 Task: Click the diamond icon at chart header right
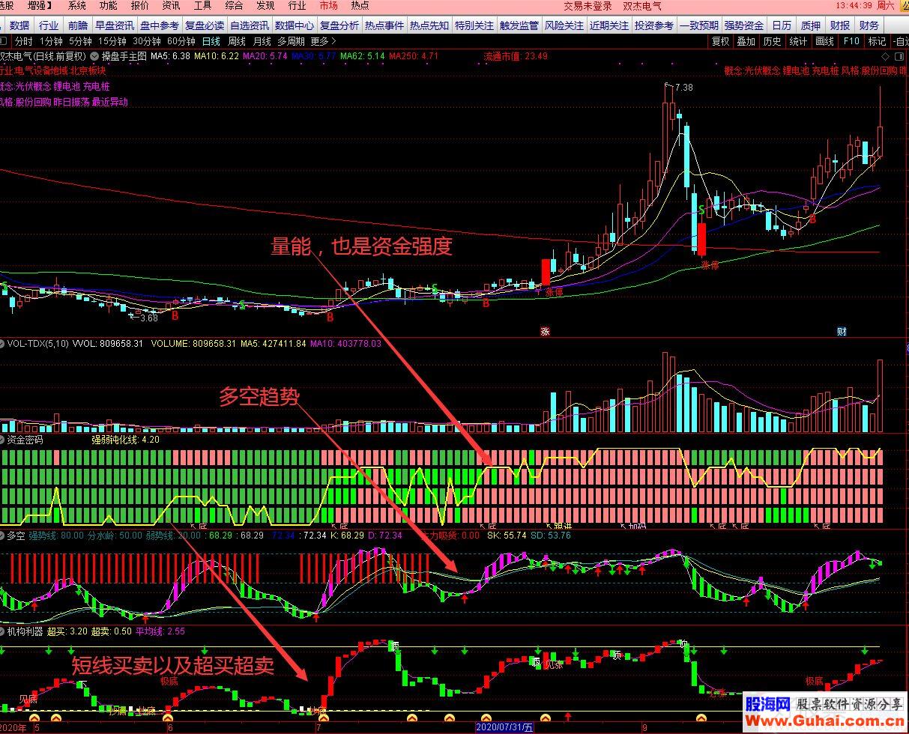coord(886,56)
